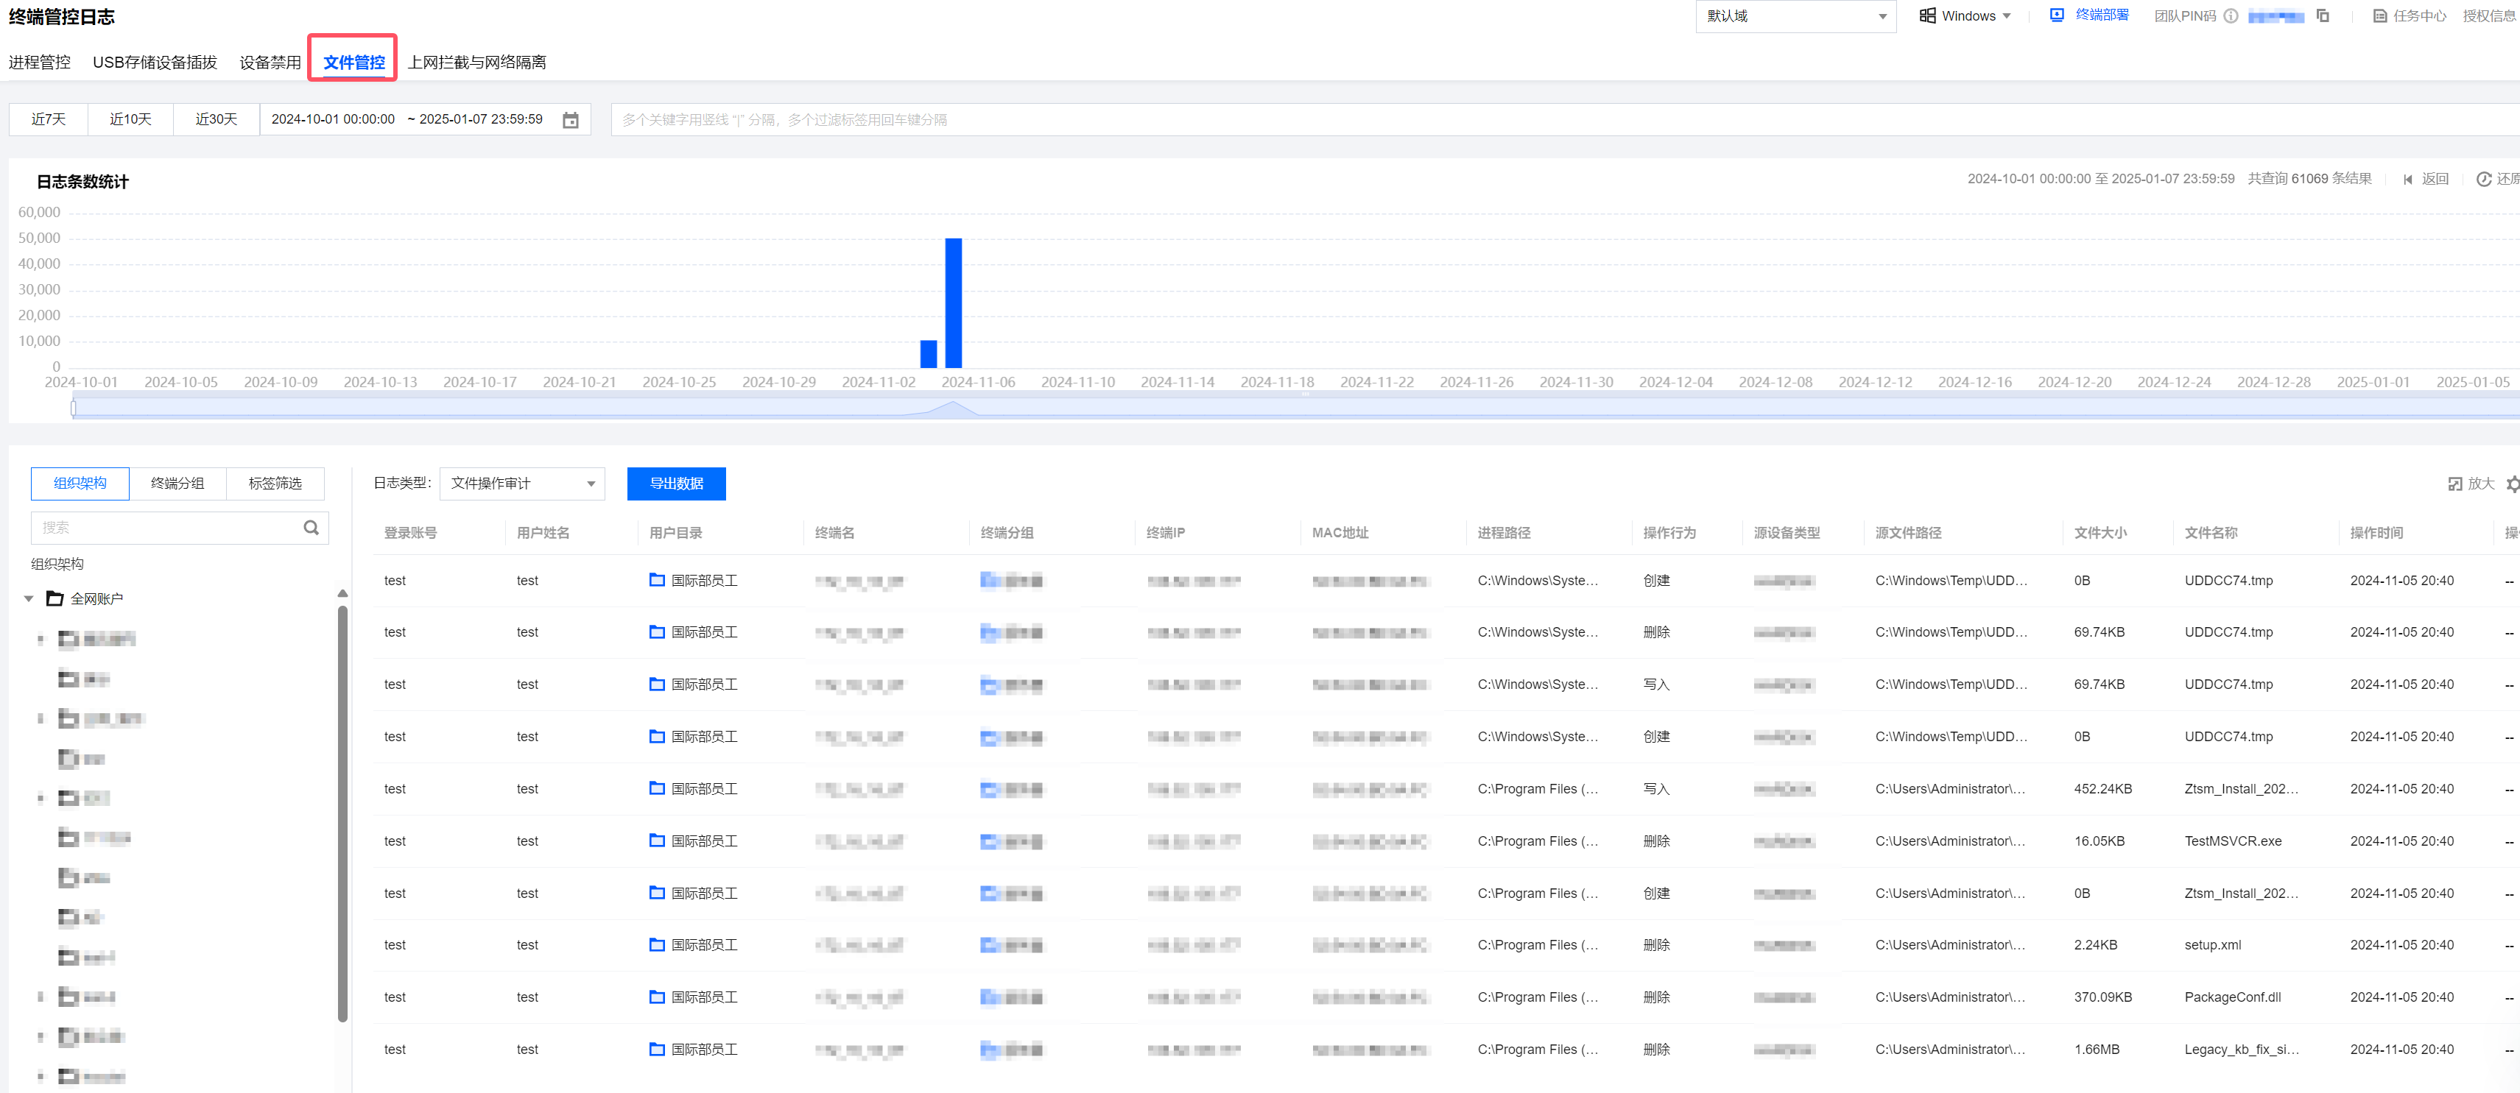
Task: Open the date range calendar picker
Action: click(x=570, y=119)
